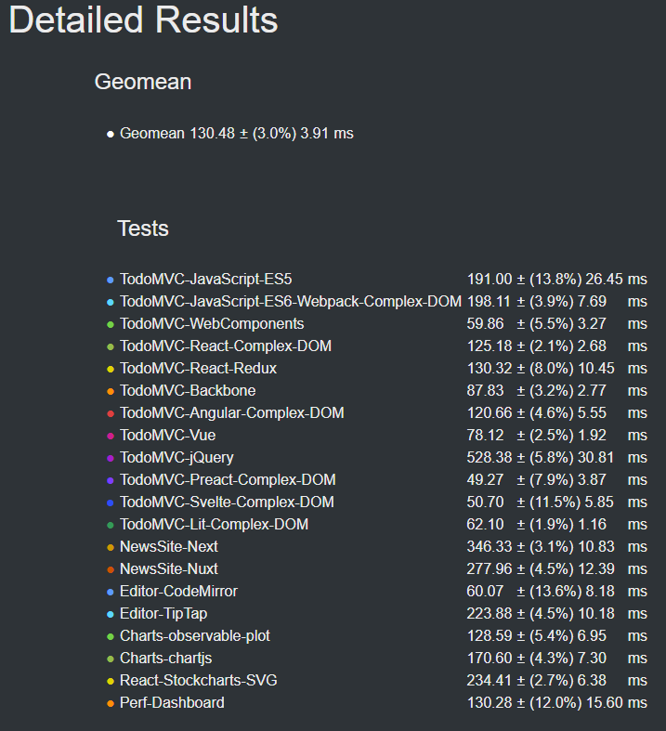
Task: Select the NewsSite-Next test label
Action: [x=169, y=547]
